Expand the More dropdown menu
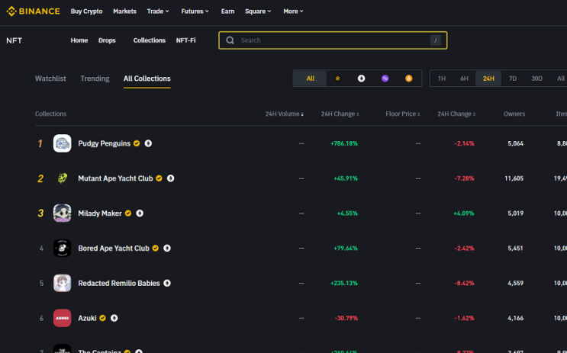Image resolution: width=567 pixels, height=353 pixels. [293, 11]
